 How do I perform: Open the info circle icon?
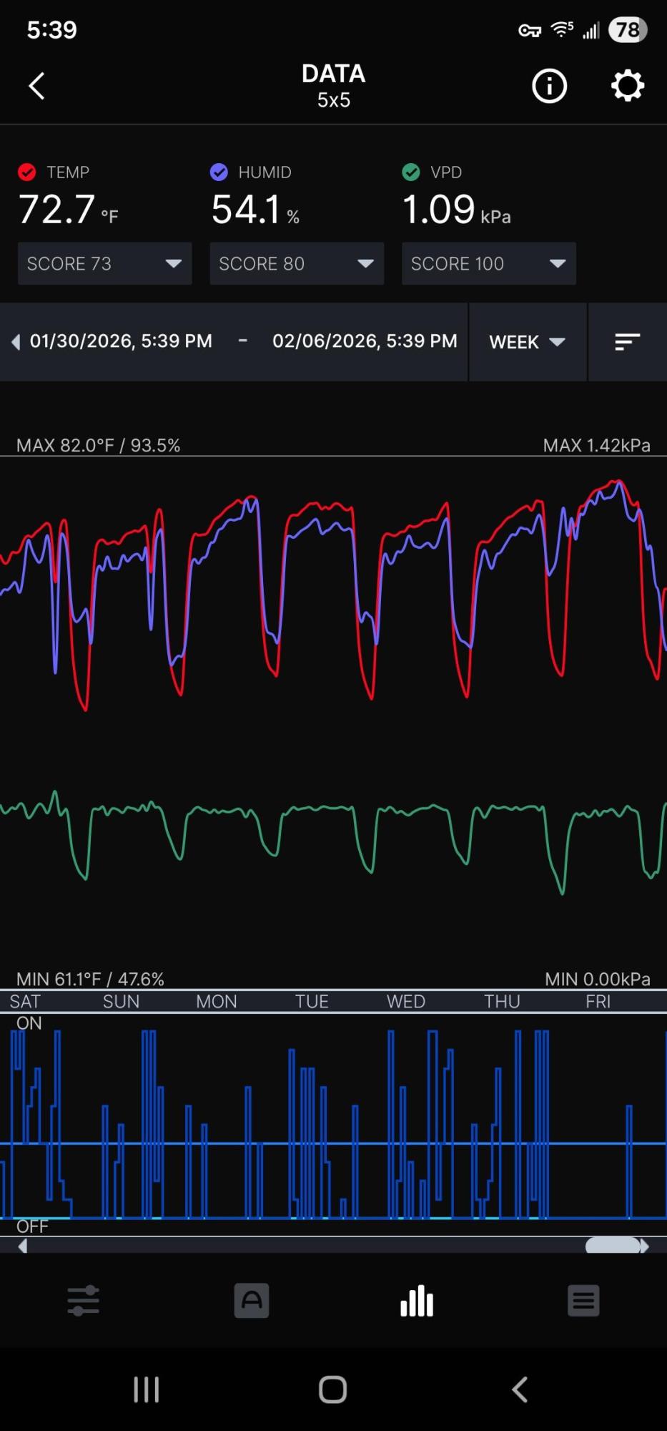[549, 86]
